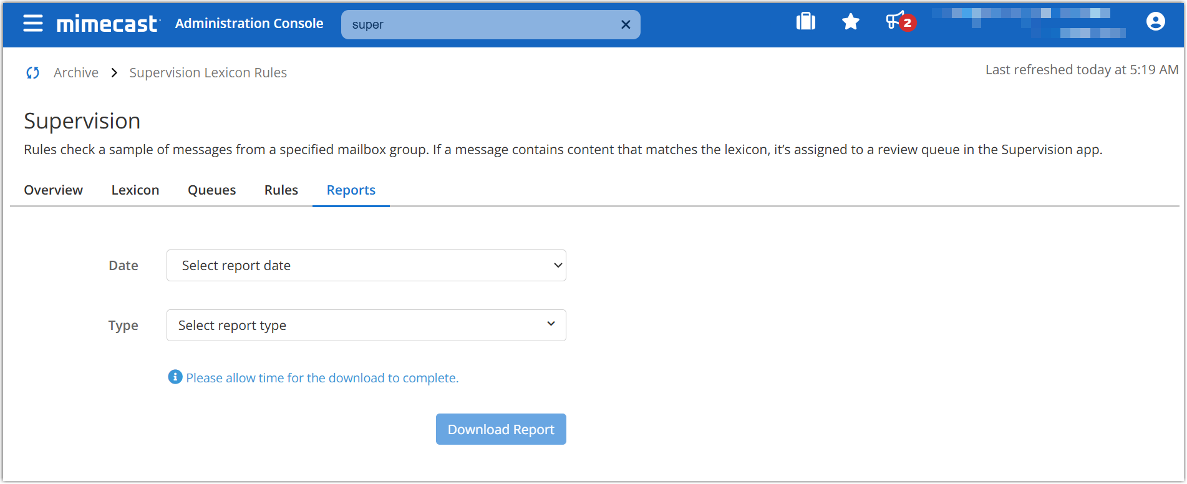Open the hamburger navigation menu

33,24
